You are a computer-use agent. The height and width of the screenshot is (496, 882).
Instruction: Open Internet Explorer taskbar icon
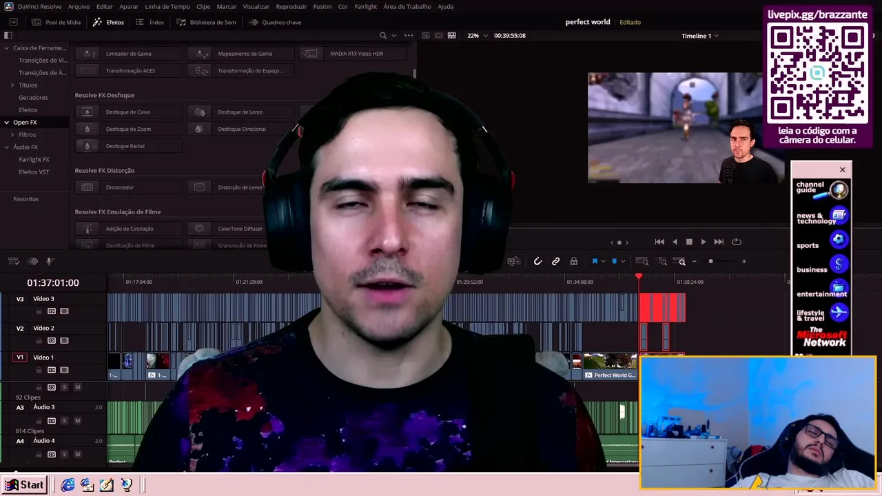(x=68, y=485)
